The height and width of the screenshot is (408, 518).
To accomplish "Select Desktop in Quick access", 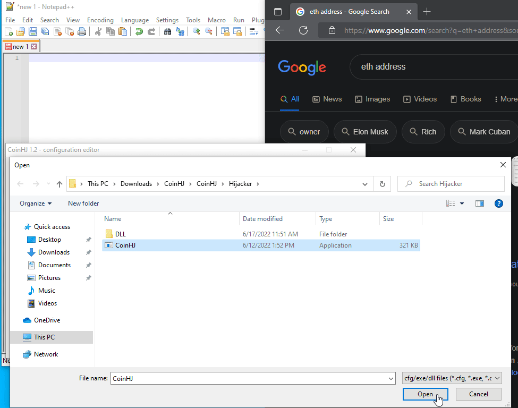I will click(49, 240).
